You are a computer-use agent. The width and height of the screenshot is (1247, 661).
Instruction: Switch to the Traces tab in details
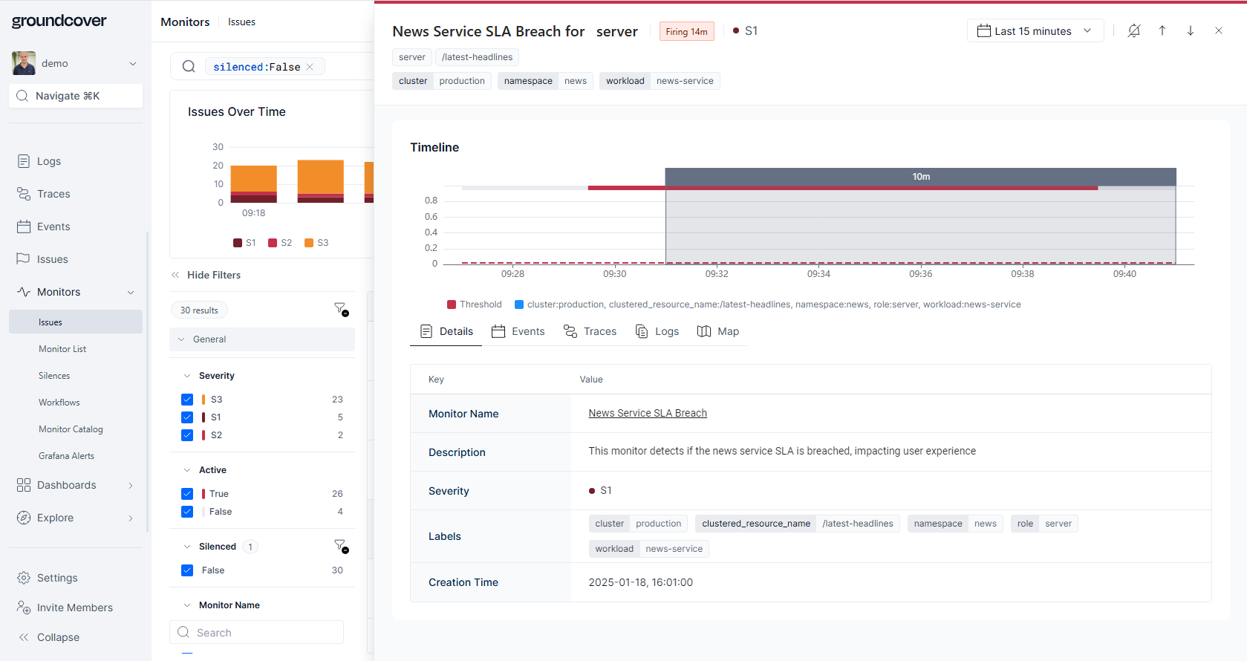590,331
